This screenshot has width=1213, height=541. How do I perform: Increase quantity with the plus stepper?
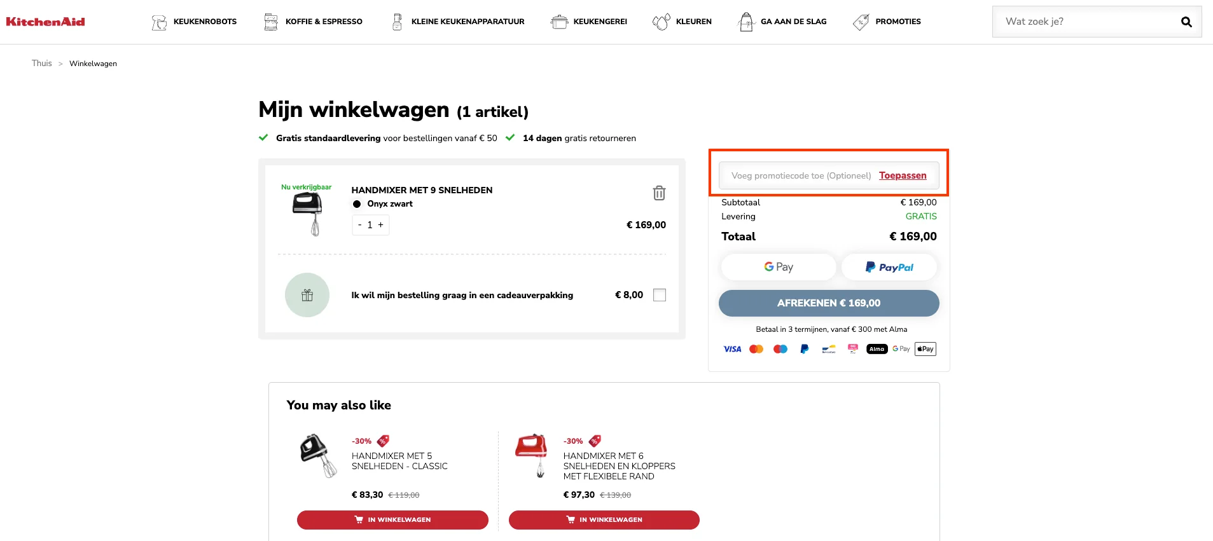[380, 224]
